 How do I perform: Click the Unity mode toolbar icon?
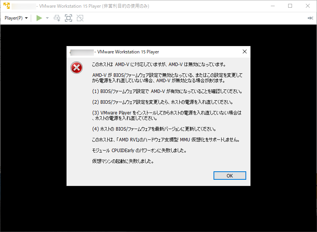(x=80, y=18)
